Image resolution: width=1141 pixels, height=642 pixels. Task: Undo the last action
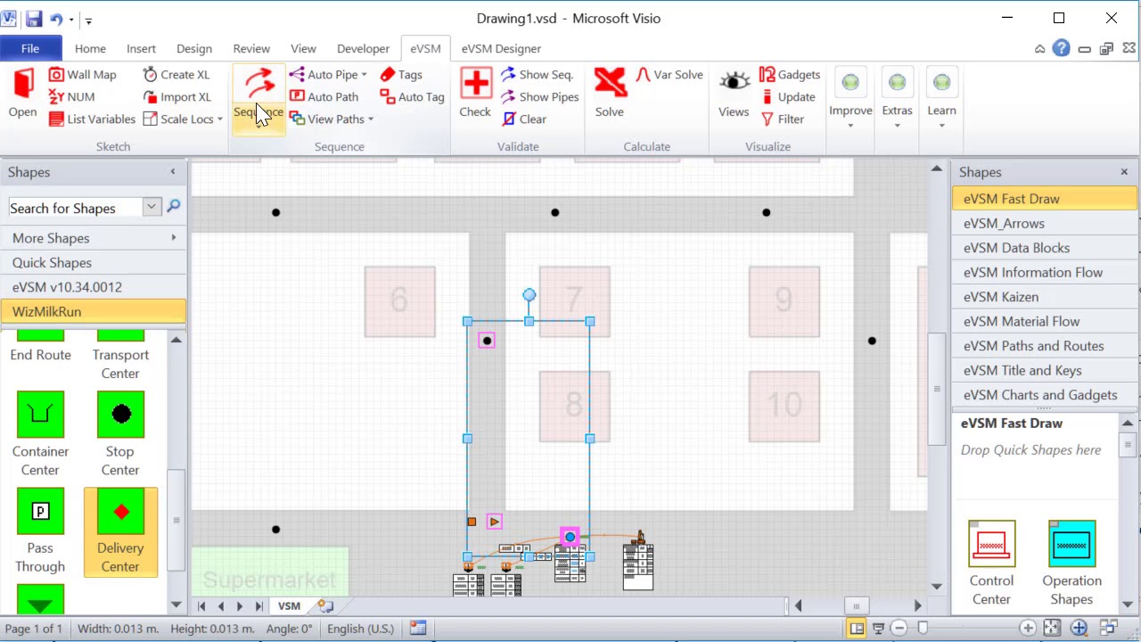(x=56, y=19)
